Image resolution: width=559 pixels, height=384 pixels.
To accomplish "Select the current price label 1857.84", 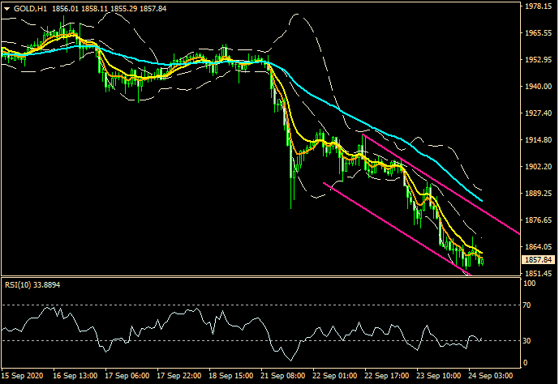I will click(x=539, y=259).
